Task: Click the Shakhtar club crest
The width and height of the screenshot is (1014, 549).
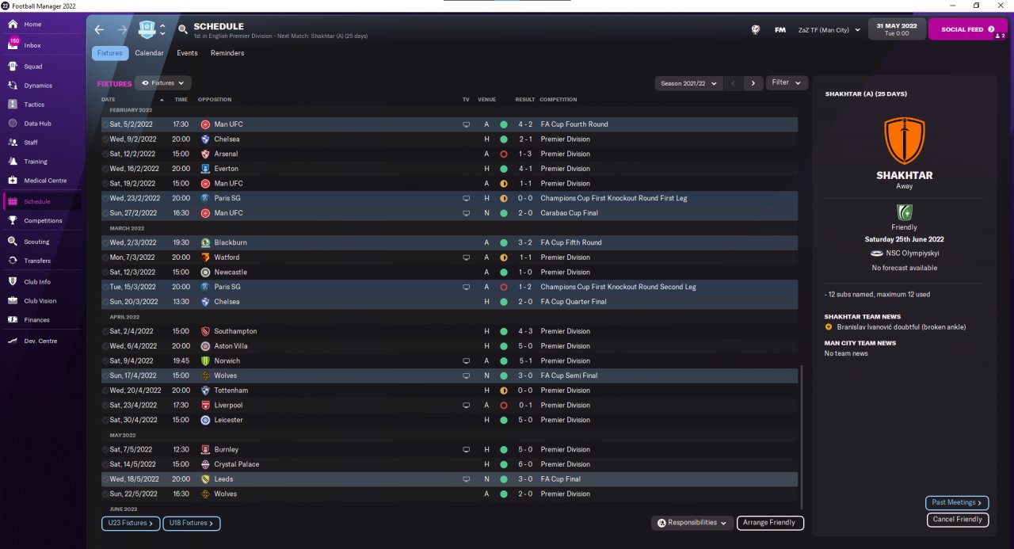Action: coord(904,141)
